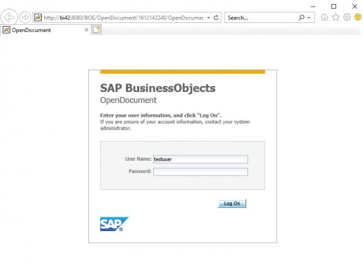The width and height of the screenshot is (363, 265).
Task: Click the "User Name:" label
Action: point(138,159)
